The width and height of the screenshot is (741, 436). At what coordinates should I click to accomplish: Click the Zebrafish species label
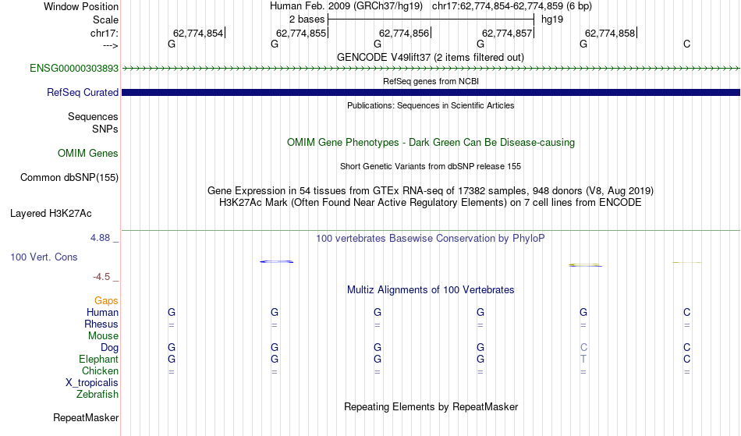pyautogui.click(x=97, y=394)
